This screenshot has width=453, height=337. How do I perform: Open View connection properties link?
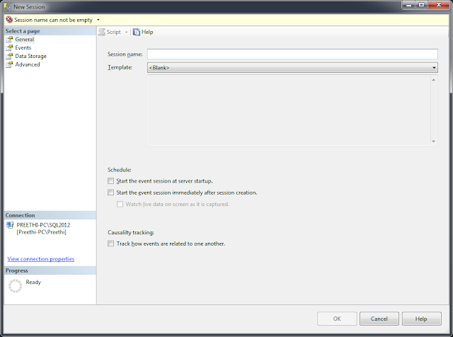point(41,259)
